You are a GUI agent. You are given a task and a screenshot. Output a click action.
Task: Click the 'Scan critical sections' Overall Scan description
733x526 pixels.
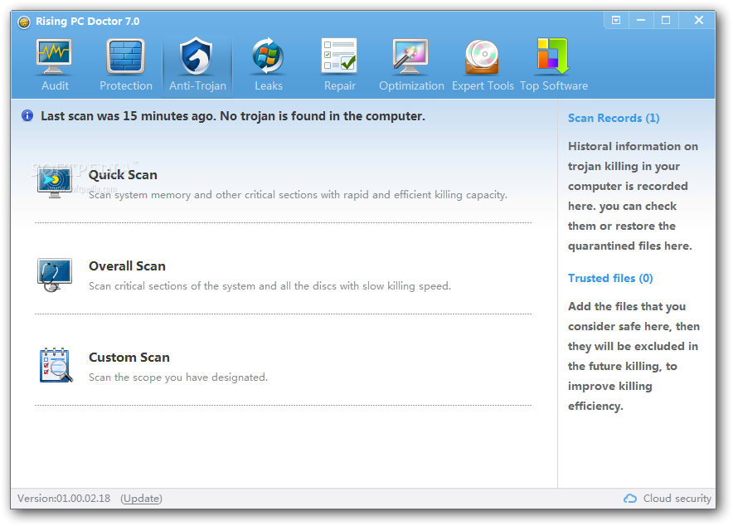[x=269, y=286]
